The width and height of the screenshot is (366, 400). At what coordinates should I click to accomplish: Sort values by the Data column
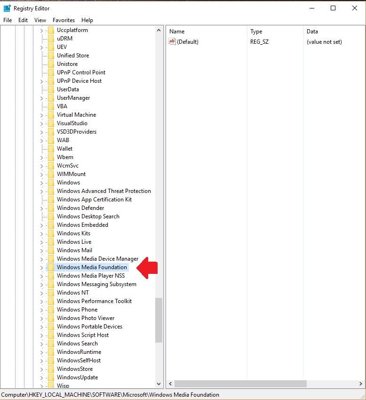tap(334, 32)
